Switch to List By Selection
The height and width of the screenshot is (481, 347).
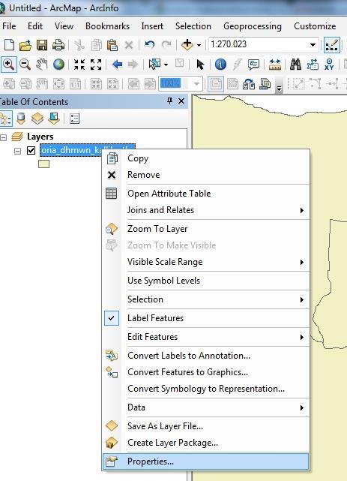tap(54, 119)
